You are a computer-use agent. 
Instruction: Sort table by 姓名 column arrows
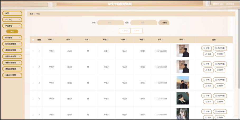72,40
